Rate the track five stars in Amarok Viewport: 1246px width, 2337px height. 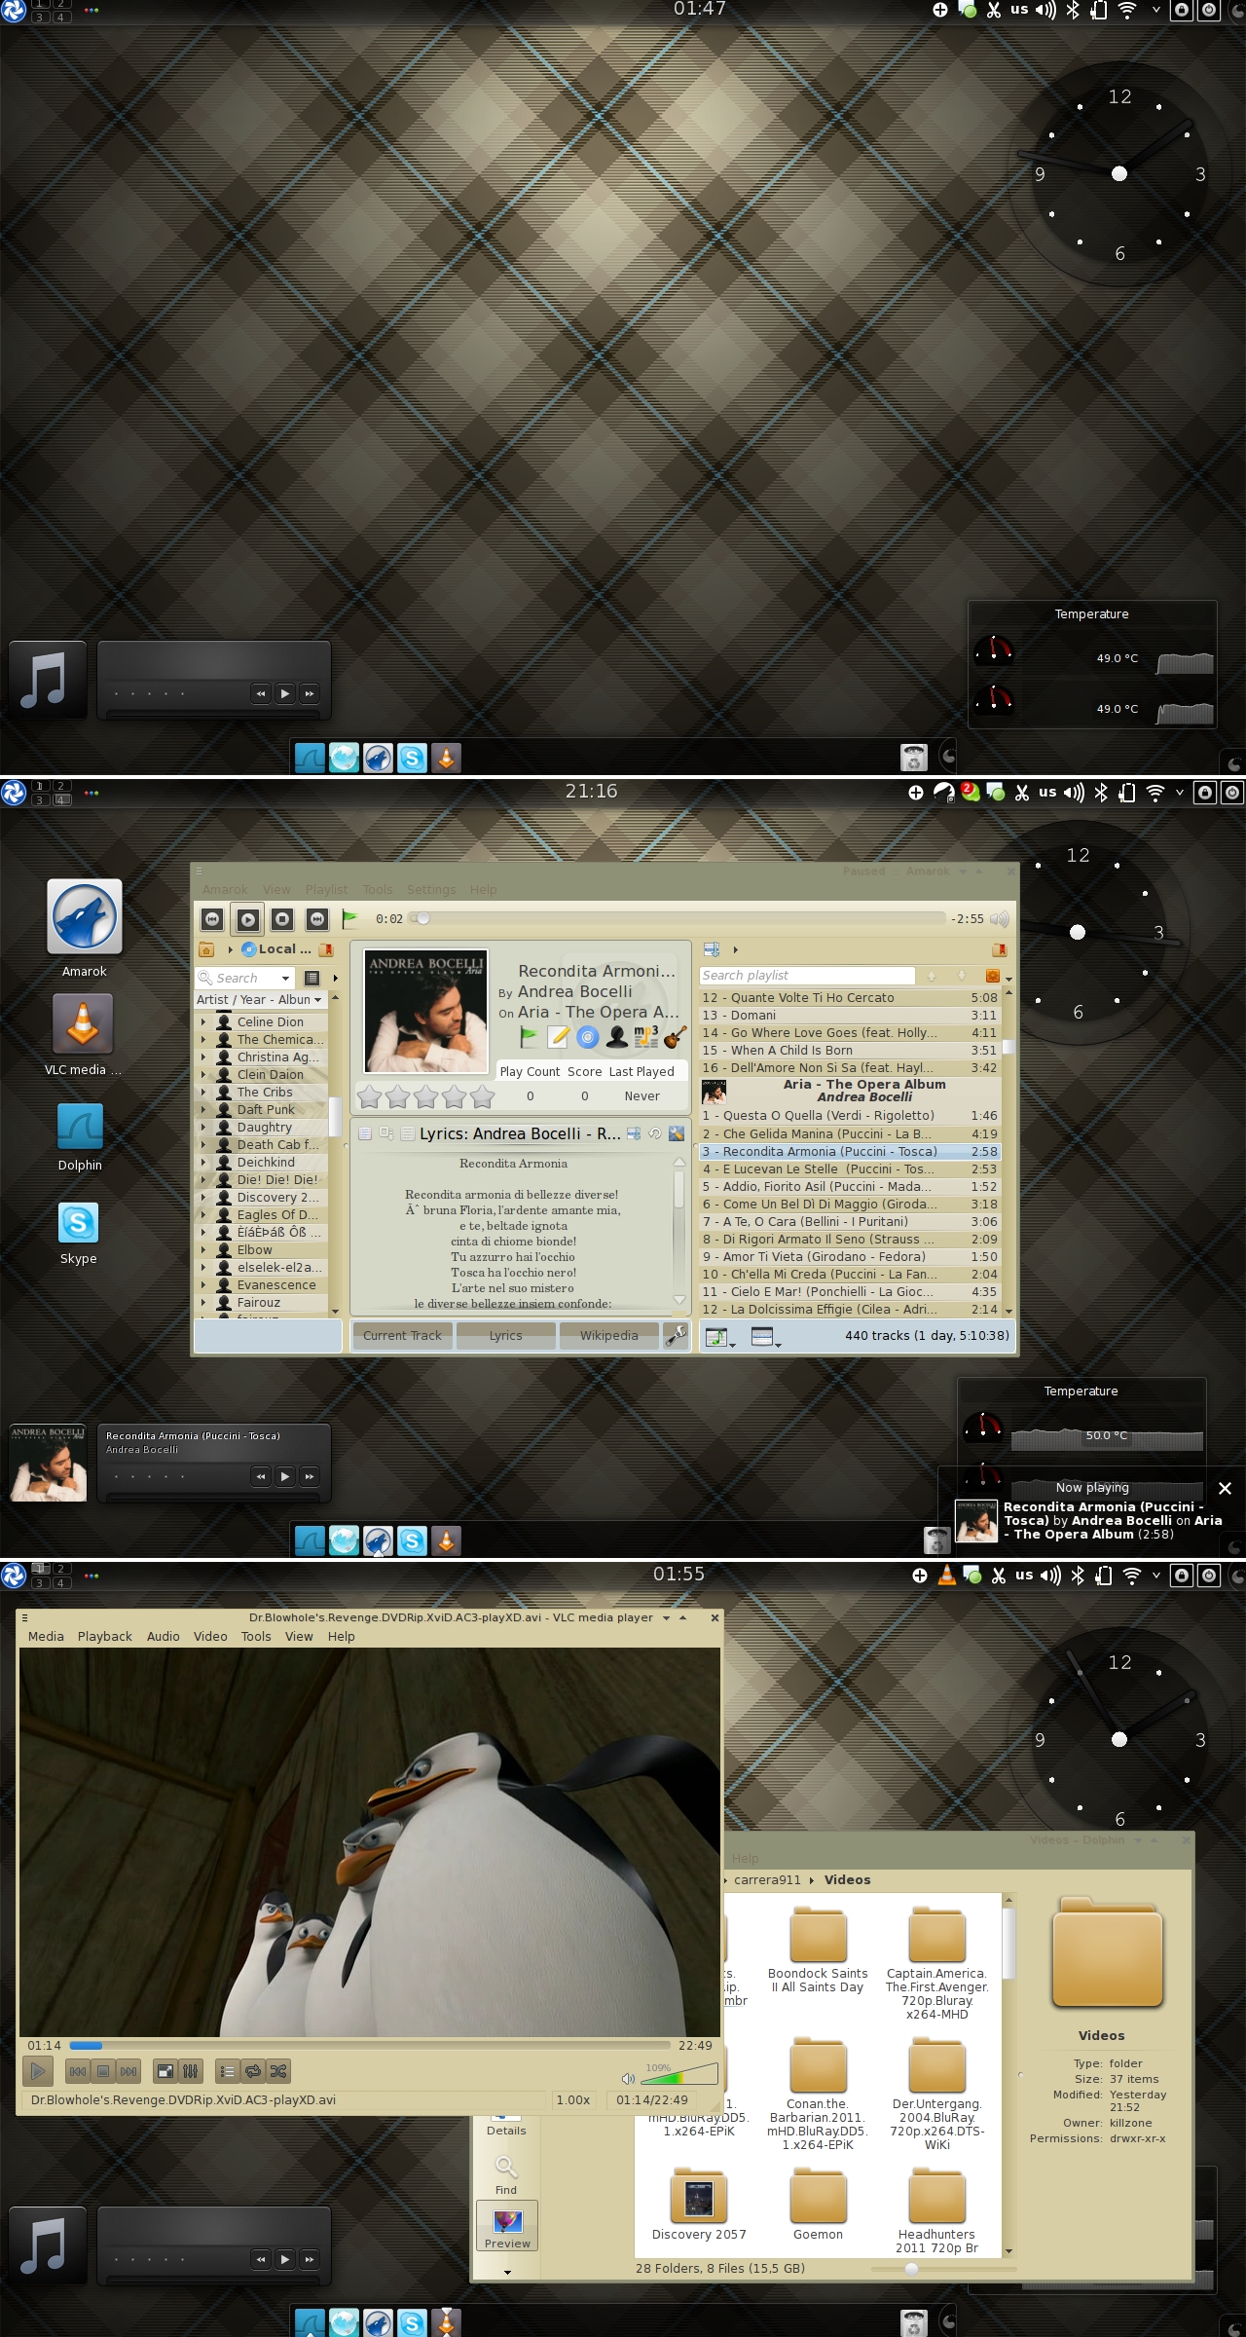point(482,1097)
